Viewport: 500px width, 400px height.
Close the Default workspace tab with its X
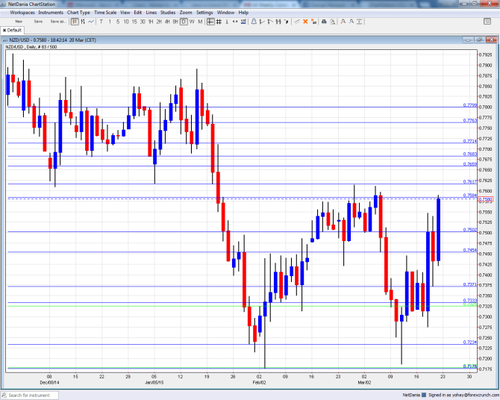coord(4,31)
